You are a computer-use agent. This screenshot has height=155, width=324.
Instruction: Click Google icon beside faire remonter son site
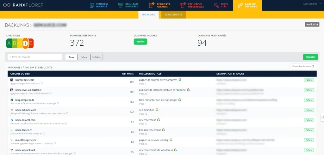point(180,100)
